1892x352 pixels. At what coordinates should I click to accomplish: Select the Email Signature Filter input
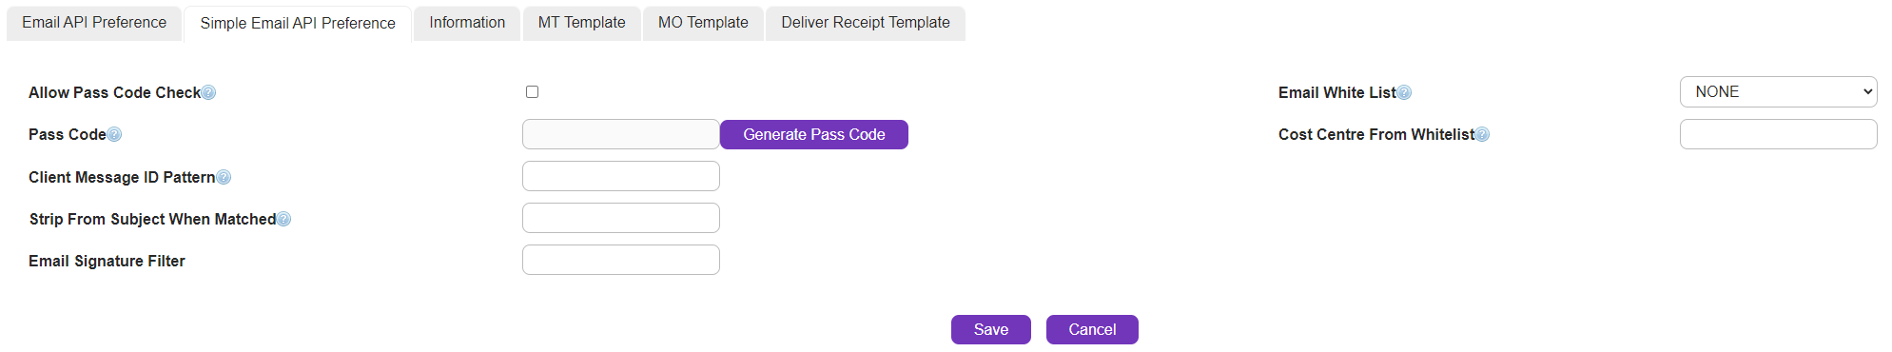pyautogui.click(x=621, y=260)
